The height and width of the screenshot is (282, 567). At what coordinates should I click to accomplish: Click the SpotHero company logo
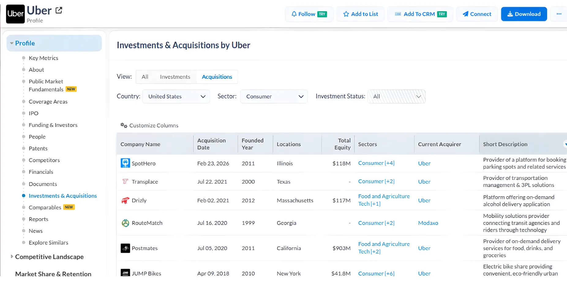pyautogui.click(x=125, y=163)
